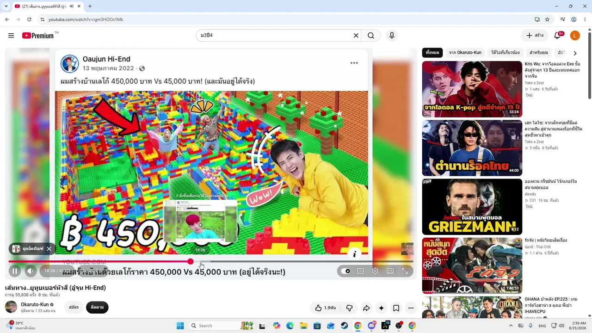Share the video
The height and width of the screenshot is (333, 592).
click(x=366, y=308)
